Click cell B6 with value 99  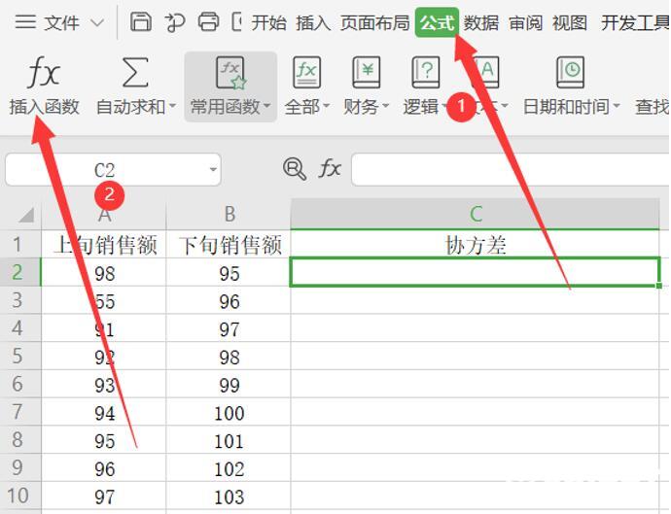[229, 384]
